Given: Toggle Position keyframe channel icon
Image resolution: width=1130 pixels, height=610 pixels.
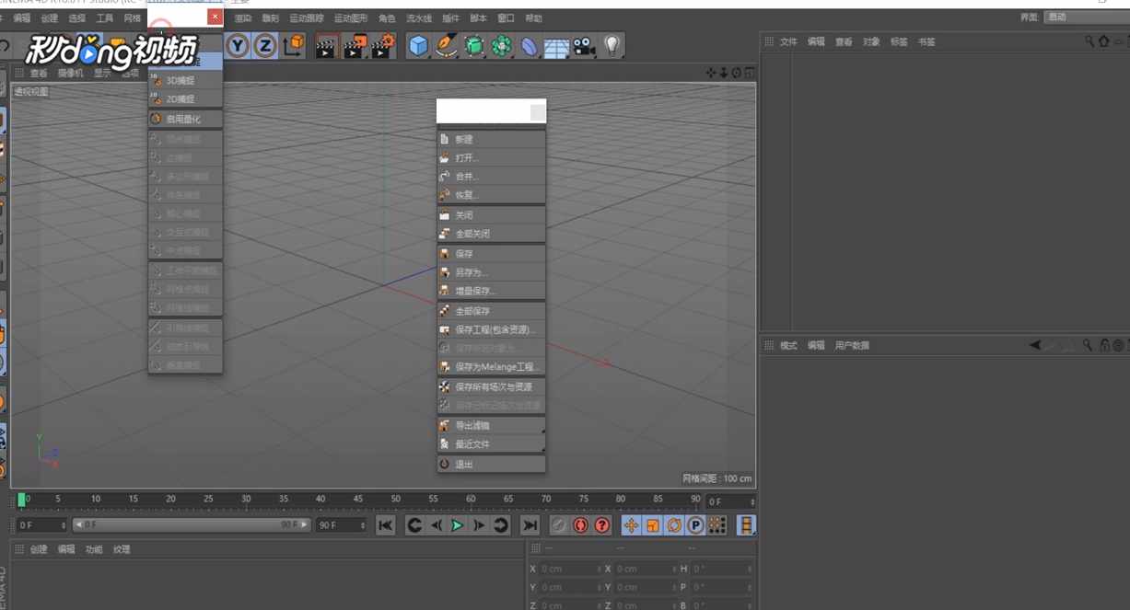Looking at the screenshot, I should click(631, 524).
